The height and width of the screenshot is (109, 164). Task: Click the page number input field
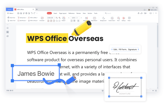point(75,18)
